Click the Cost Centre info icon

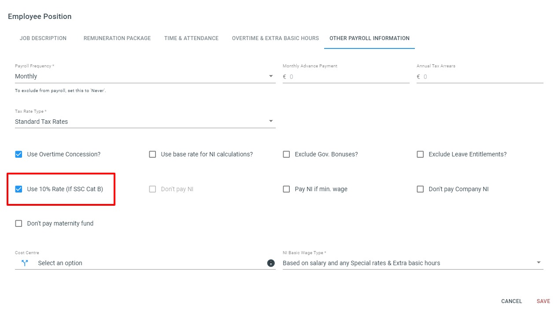pos(271,263)
